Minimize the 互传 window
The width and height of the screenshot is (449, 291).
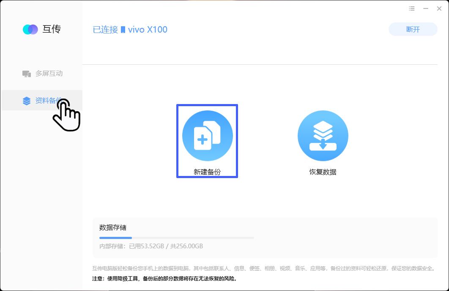(x=426, y=8)
